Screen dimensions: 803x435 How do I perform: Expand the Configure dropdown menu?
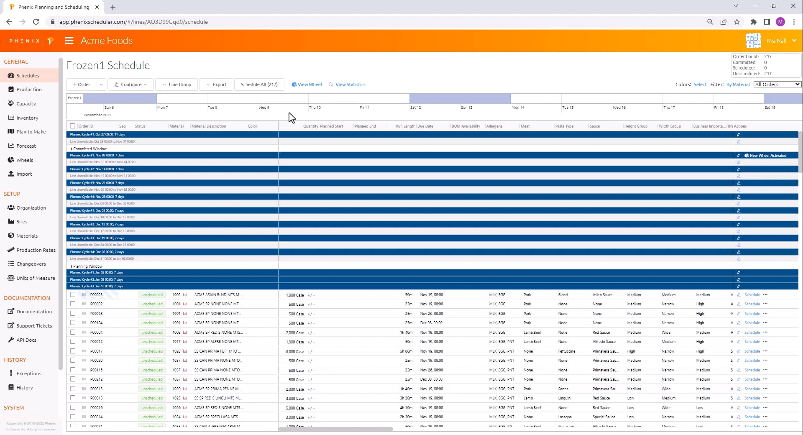131,84
